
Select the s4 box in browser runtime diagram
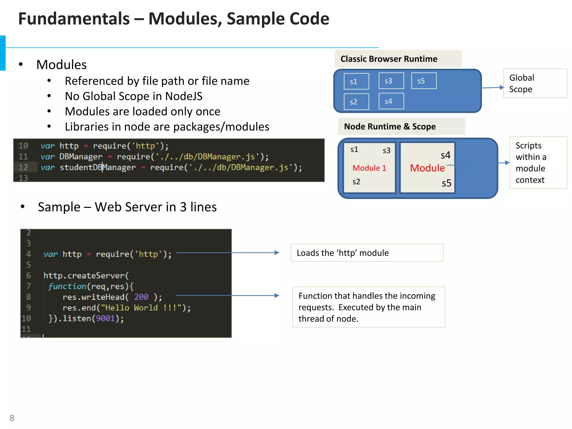click(x=391, y=101)
